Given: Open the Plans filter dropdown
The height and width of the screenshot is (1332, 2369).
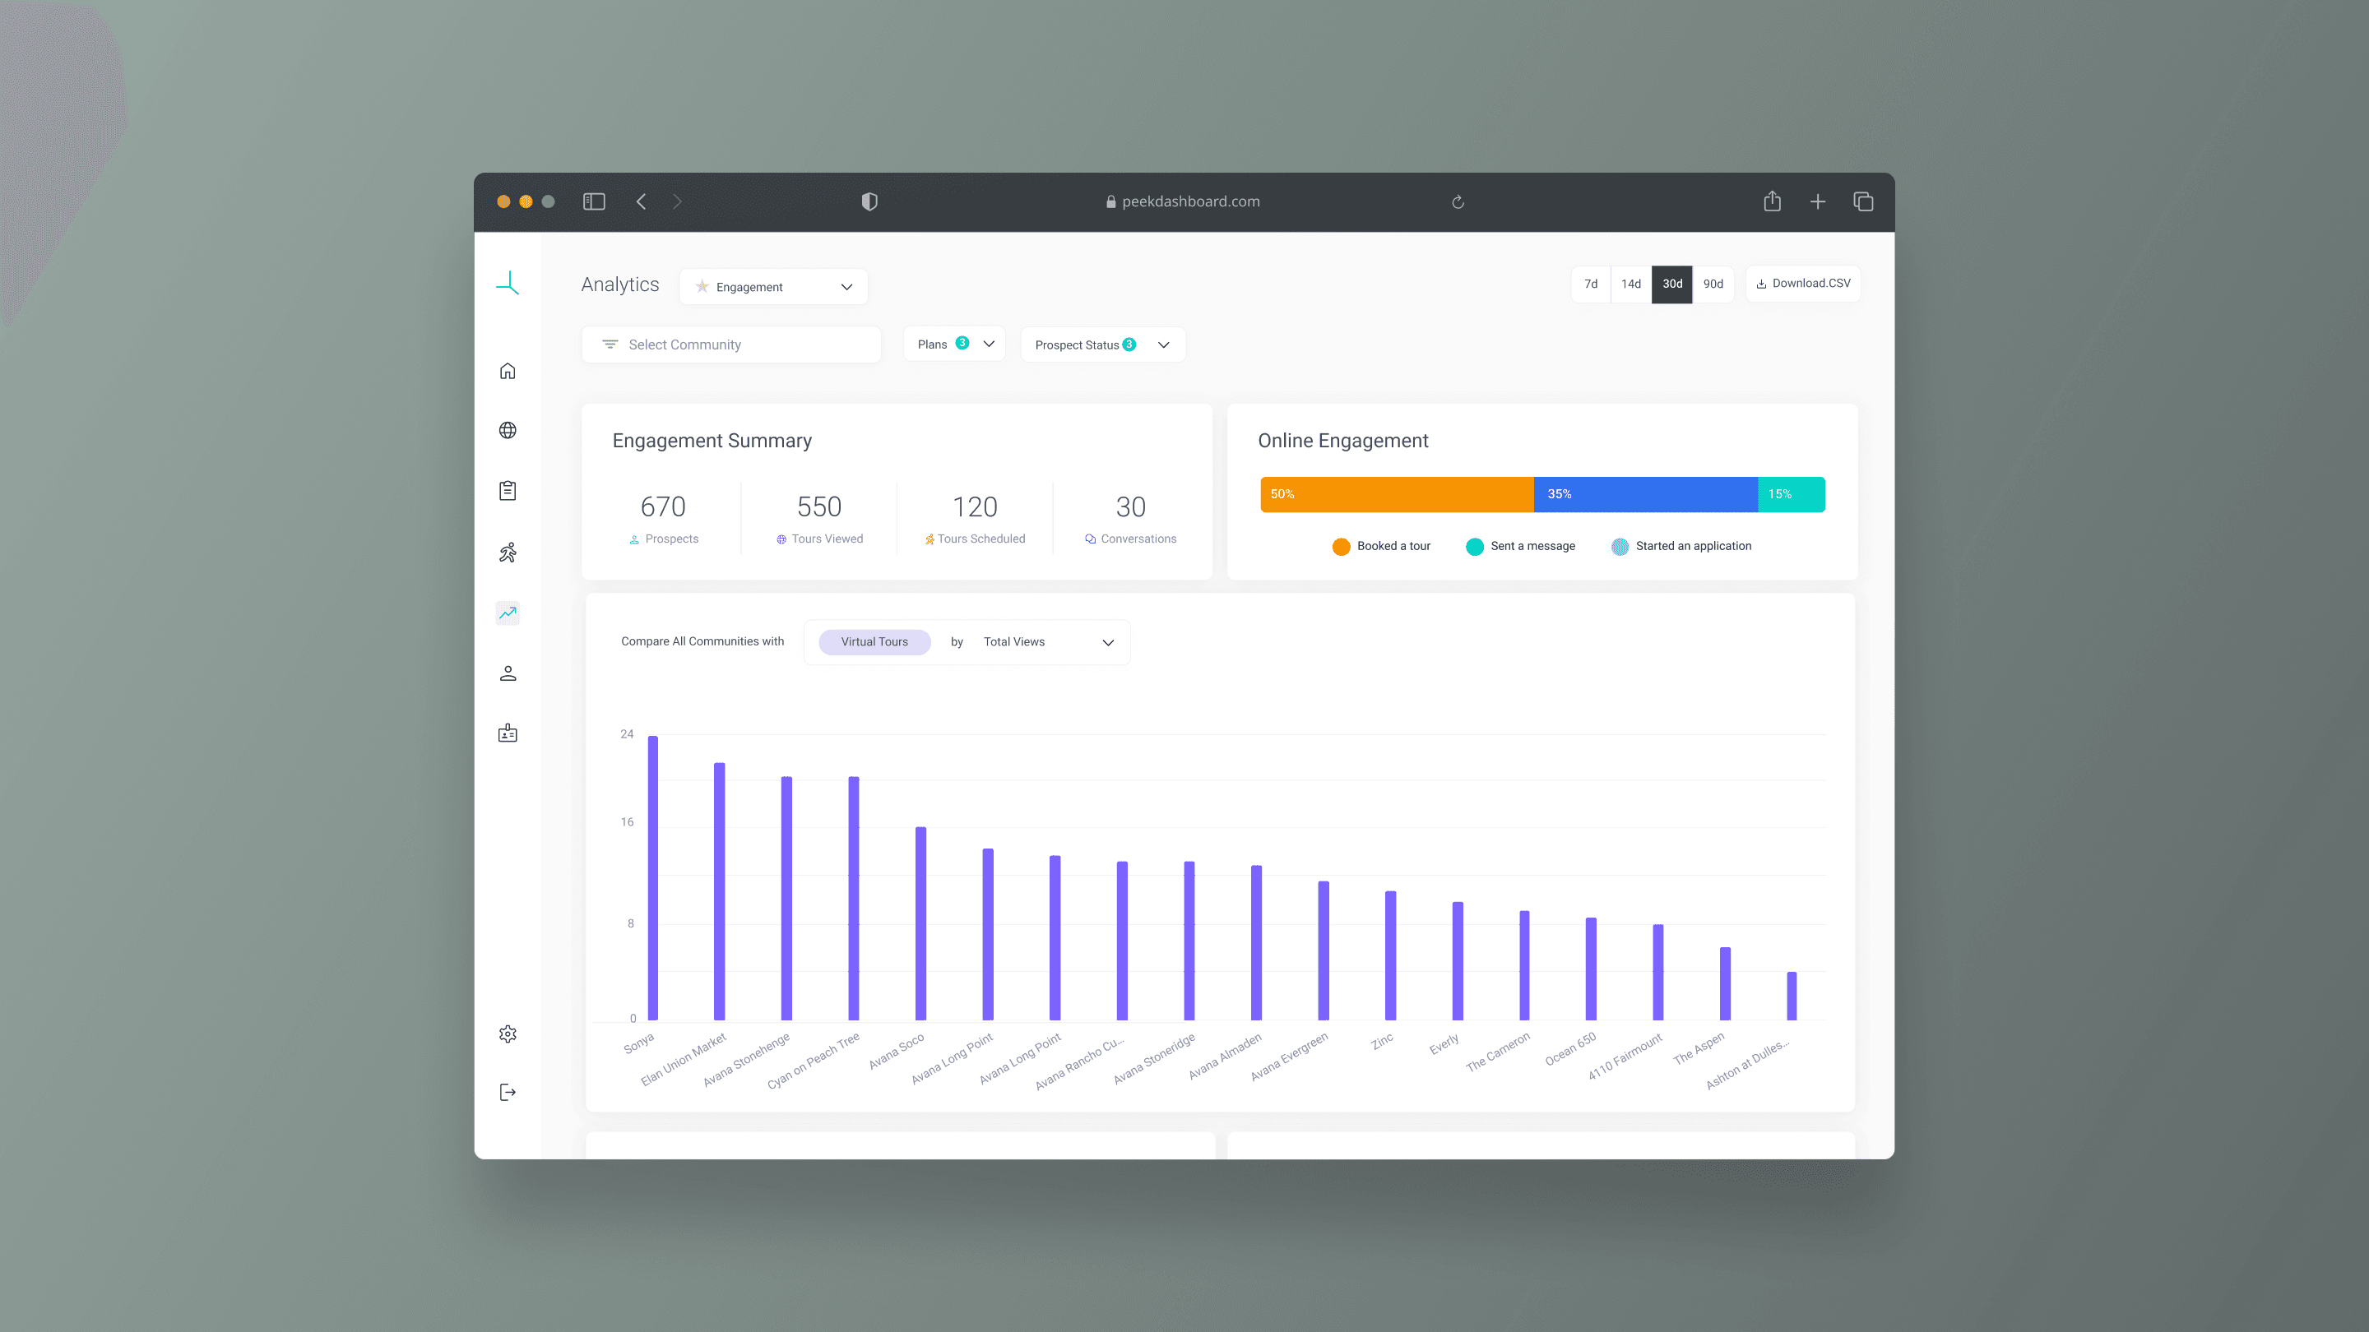Looking at the screenshot, I should pyautogui.click(x=954, y=344).
